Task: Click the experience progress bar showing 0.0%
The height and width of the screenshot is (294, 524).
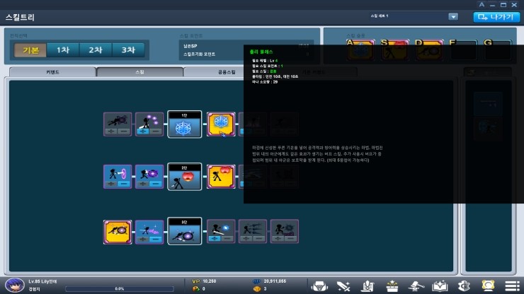Action: 119,289
